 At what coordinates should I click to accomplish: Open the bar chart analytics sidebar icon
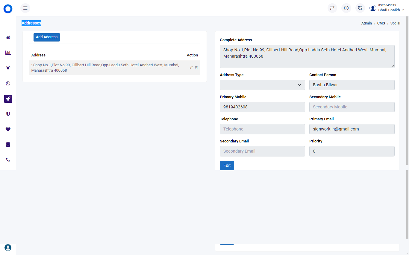pos(8,53)
